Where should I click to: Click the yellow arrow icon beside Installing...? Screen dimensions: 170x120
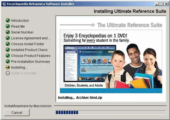click(x=8, y=67)
